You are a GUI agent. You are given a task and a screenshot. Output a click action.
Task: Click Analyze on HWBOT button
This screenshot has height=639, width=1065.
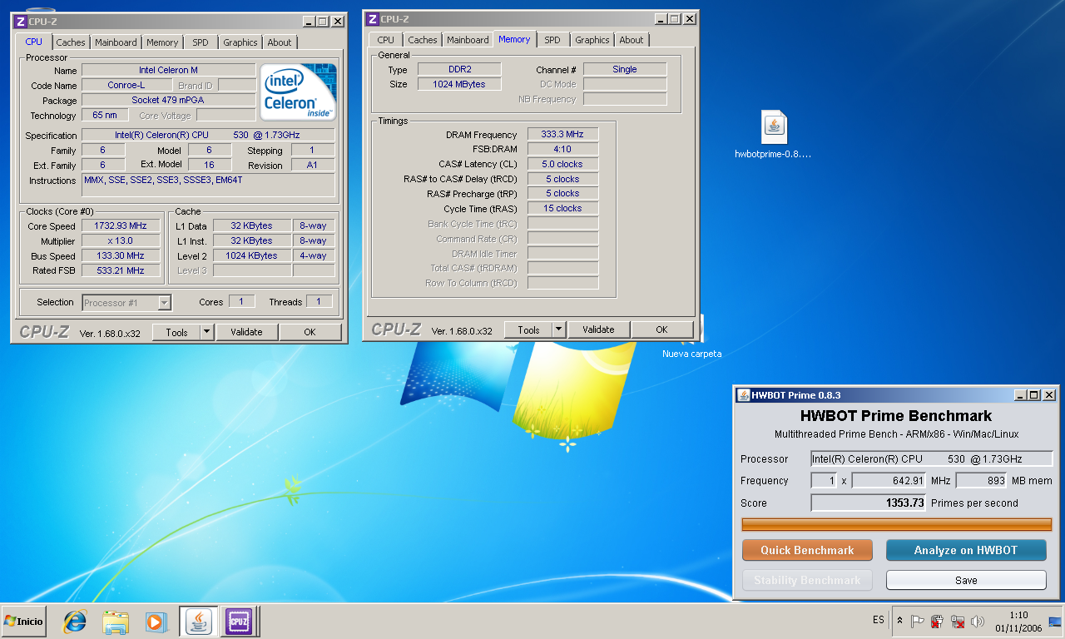pos(966,550)
